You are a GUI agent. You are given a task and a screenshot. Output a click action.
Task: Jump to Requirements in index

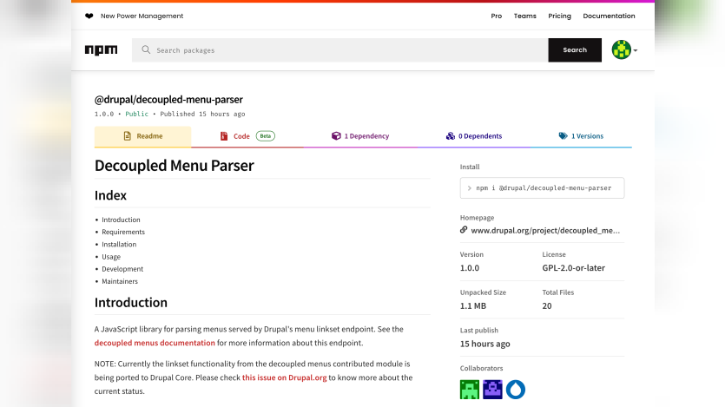[x=123, y=232]
